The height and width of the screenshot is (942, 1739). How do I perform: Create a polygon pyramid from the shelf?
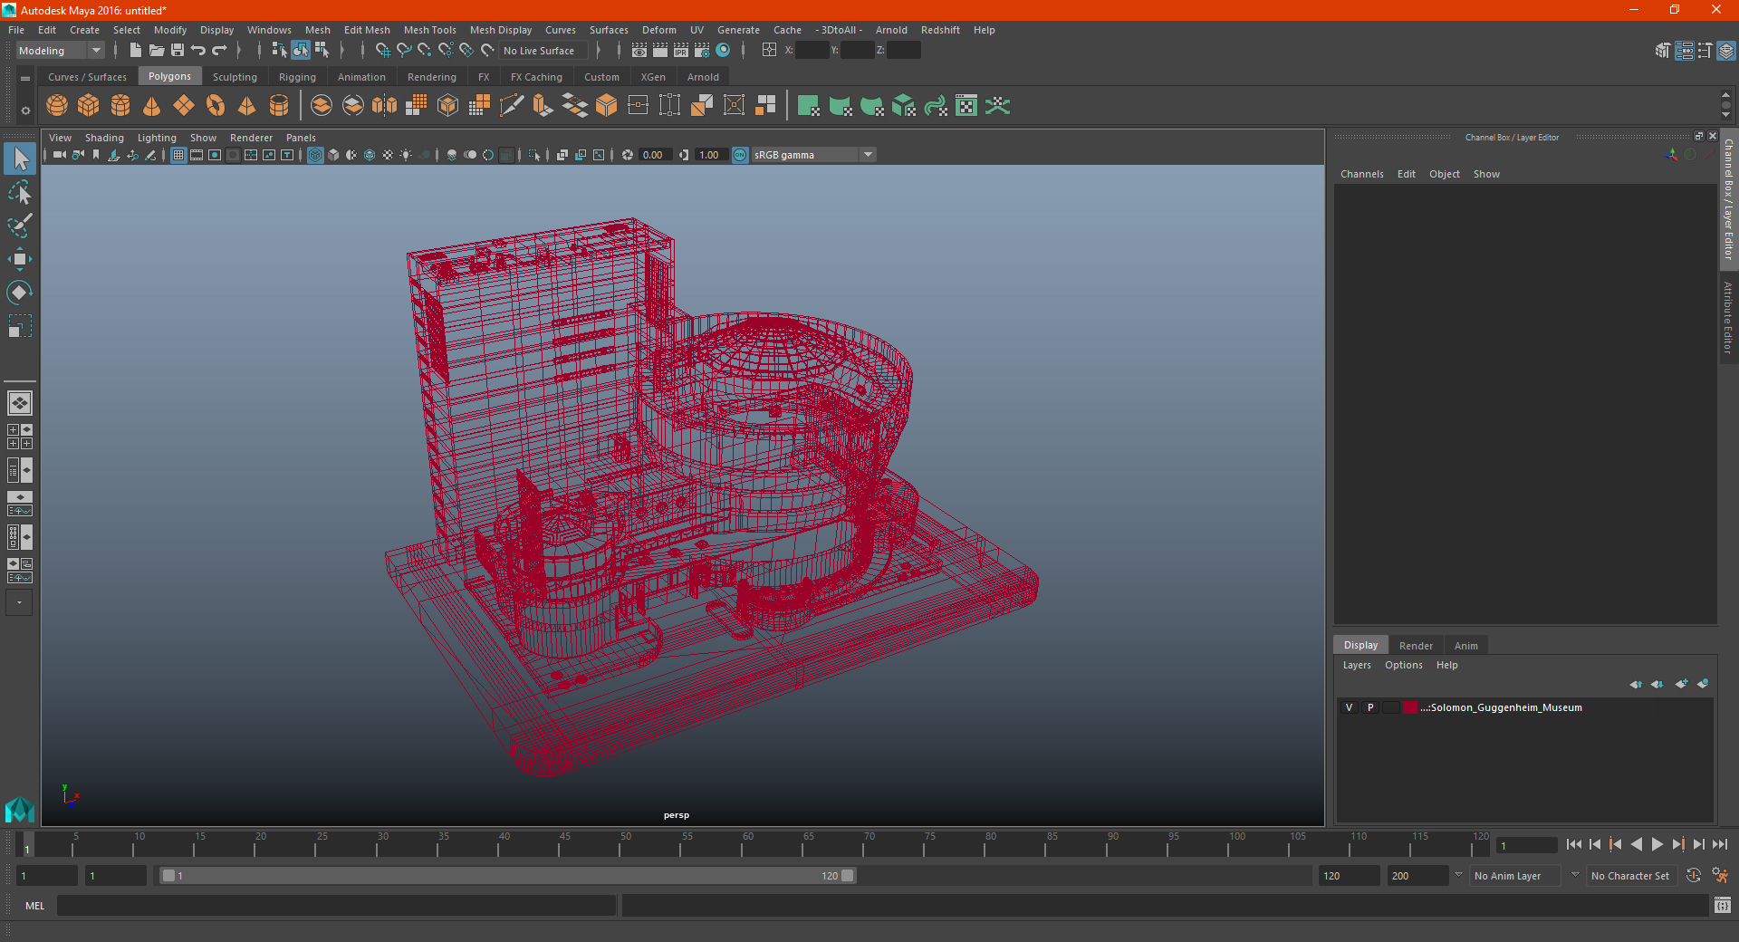click(x=246, y=106)
